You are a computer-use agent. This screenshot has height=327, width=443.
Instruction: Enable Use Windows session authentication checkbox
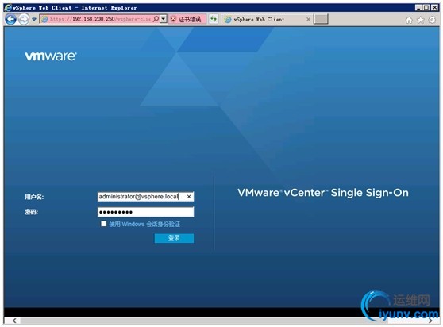coord(104,224)
